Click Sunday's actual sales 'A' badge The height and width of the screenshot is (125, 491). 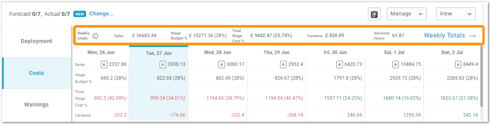click(x=458, y=65)
